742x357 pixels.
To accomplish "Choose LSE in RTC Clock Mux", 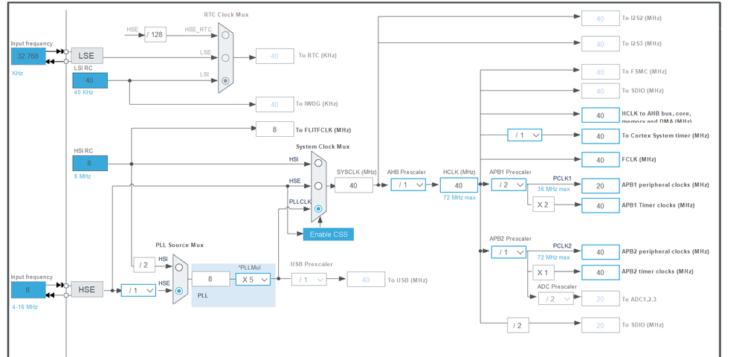I will (x=225, y=58).
